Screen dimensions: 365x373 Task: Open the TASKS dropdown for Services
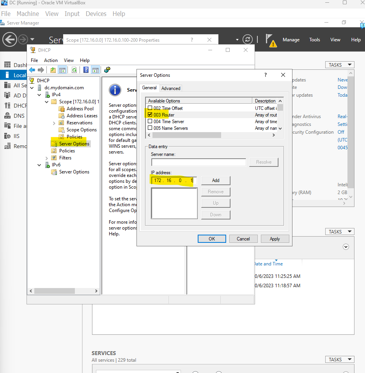339,359
